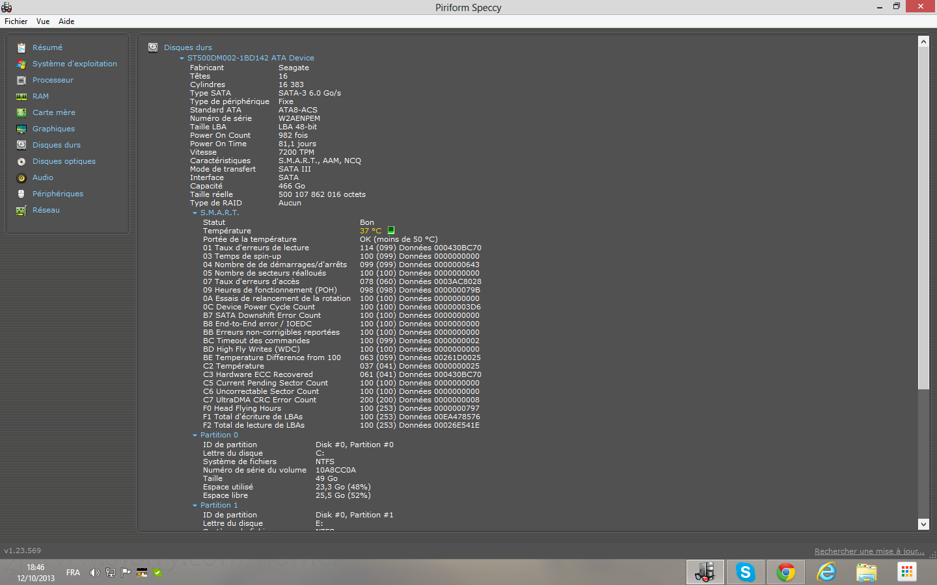
Task: Select the Audio speaker icon
Action: click(21, 178)
